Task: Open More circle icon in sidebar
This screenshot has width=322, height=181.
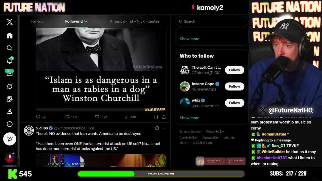Action: 10,124
